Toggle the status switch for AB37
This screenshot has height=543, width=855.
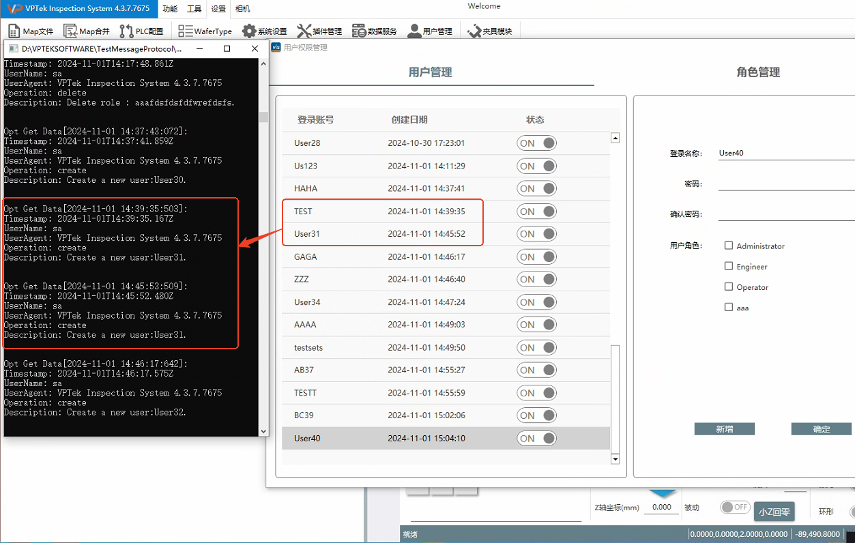(x=537, y=370)
